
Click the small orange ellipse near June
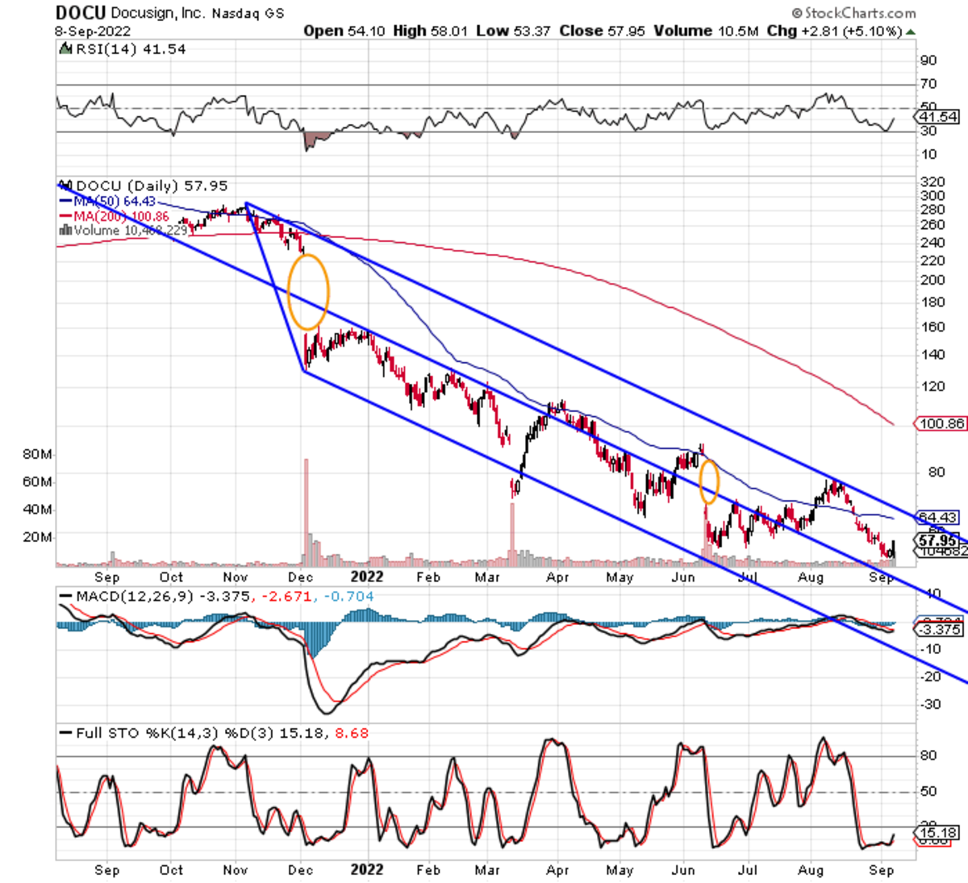pyautogui.click(x=708, y=481)
